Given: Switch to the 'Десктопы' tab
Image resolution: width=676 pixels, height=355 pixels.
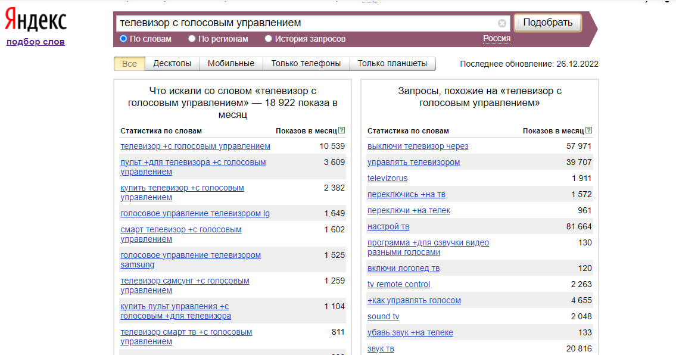Looking at the screenshot, I should [x=172, y=63].
